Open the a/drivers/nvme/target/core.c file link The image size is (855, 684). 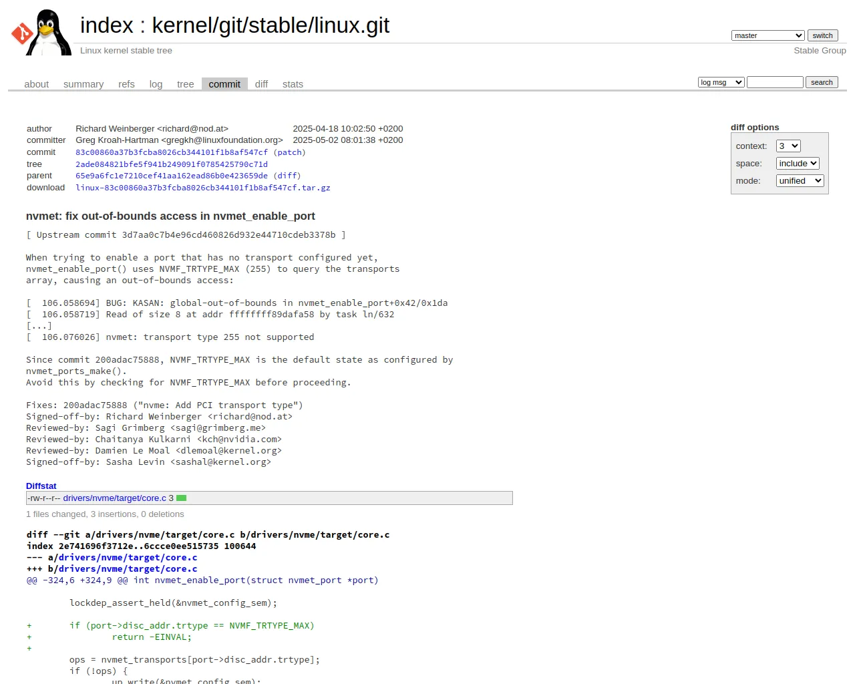(x=128, y=557)
